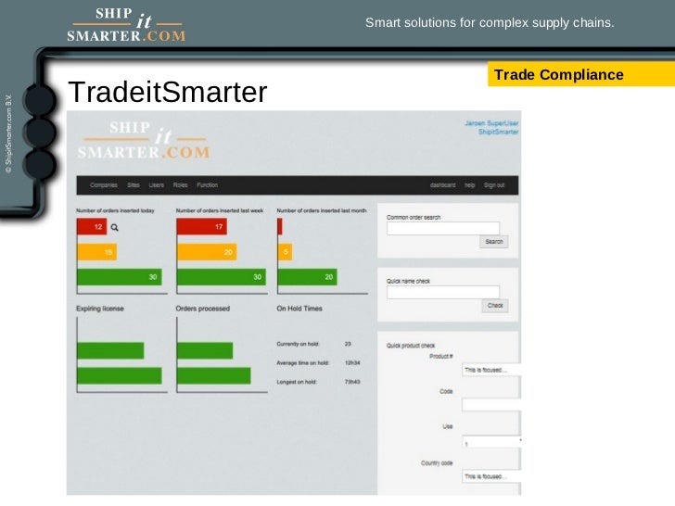This screenshot has width=675, height=506.
Task: Focus the Common order search field
Action: pyautogui.click(x=443, y=229)
